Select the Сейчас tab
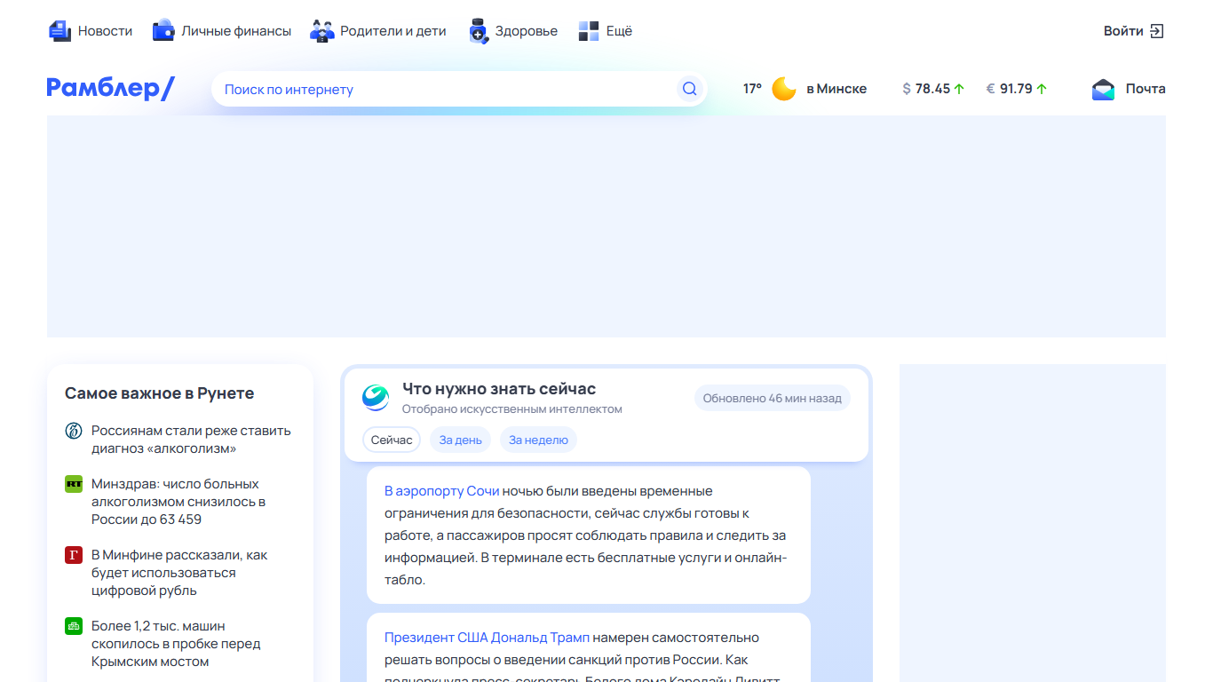The height and width of the screenshot is (682, 1213). (x=392, y=440)
